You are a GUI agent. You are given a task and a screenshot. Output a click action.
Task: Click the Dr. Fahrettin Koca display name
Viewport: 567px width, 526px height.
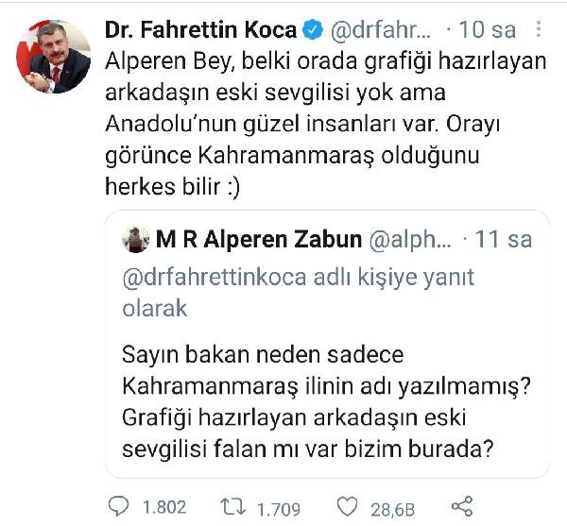(201, 29)
